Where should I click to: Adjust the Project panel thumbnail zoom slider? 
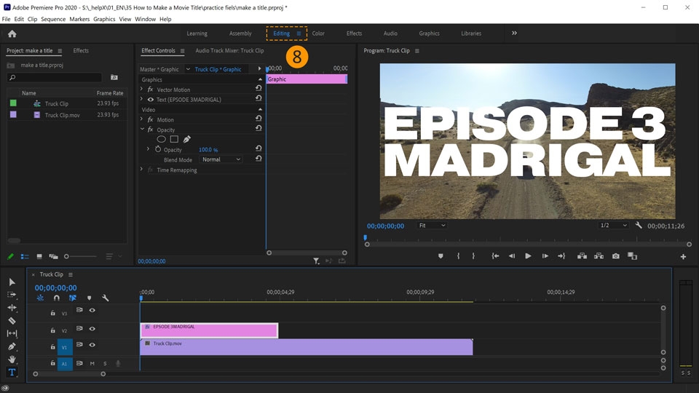point(67,256)
